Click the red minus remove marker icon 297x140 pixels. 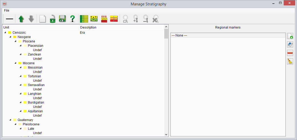point(290,53)
